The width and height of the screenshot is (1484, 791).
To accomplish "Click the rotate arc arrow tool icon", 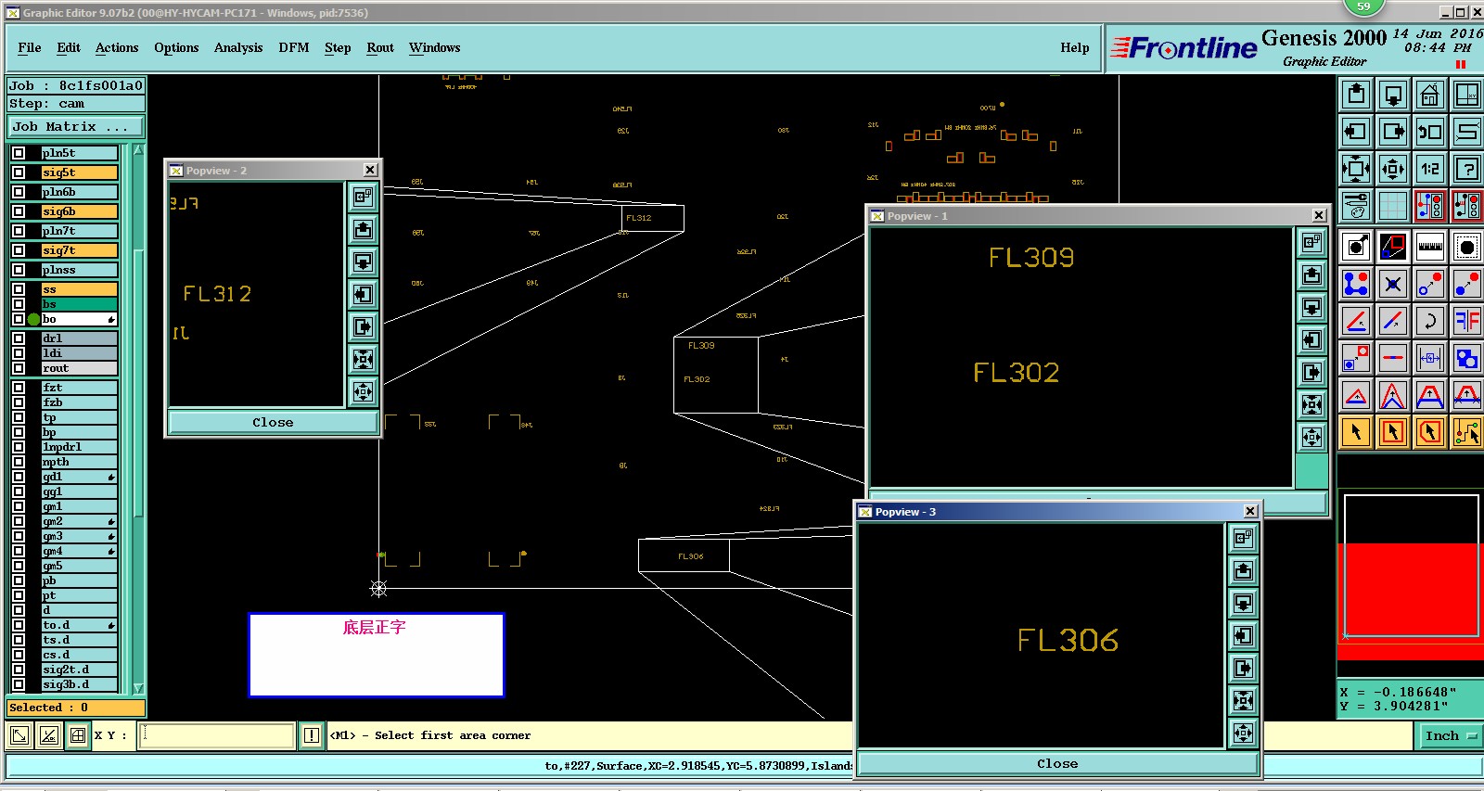I will [1430, 321].
